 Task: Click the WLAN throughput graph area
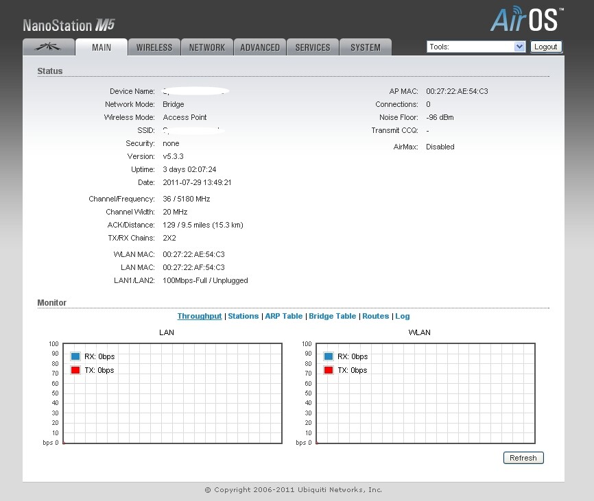pyautogui.click(x=425, y=393)
